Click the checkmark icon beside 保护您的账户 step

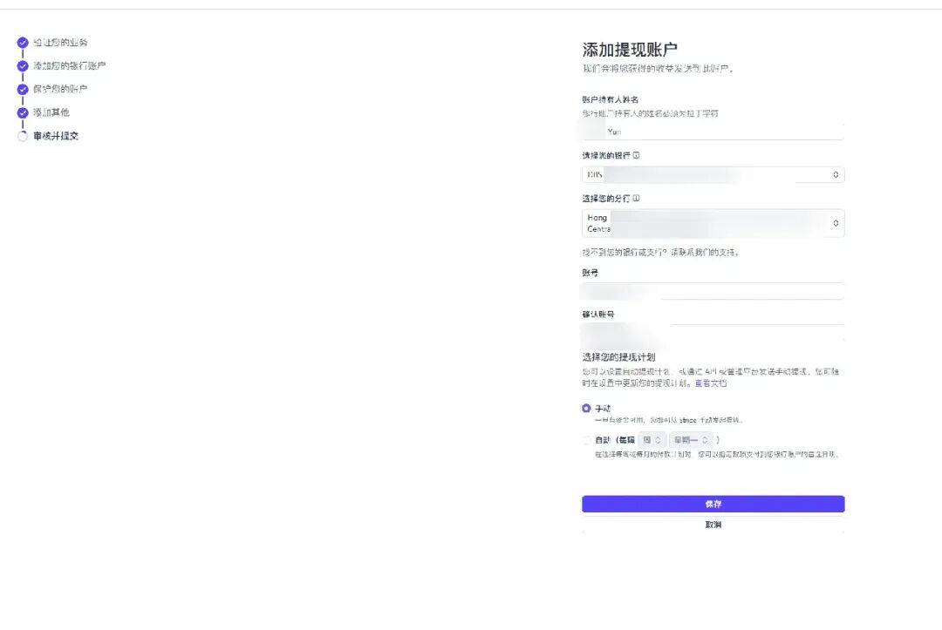click(x=23, y=90)
